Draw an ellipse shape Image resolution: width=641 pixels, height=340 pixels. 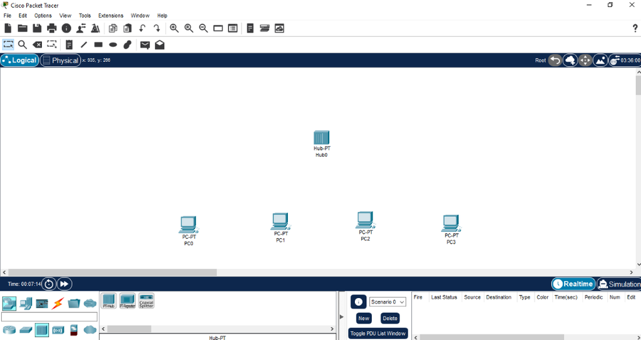tap(113, 44)
